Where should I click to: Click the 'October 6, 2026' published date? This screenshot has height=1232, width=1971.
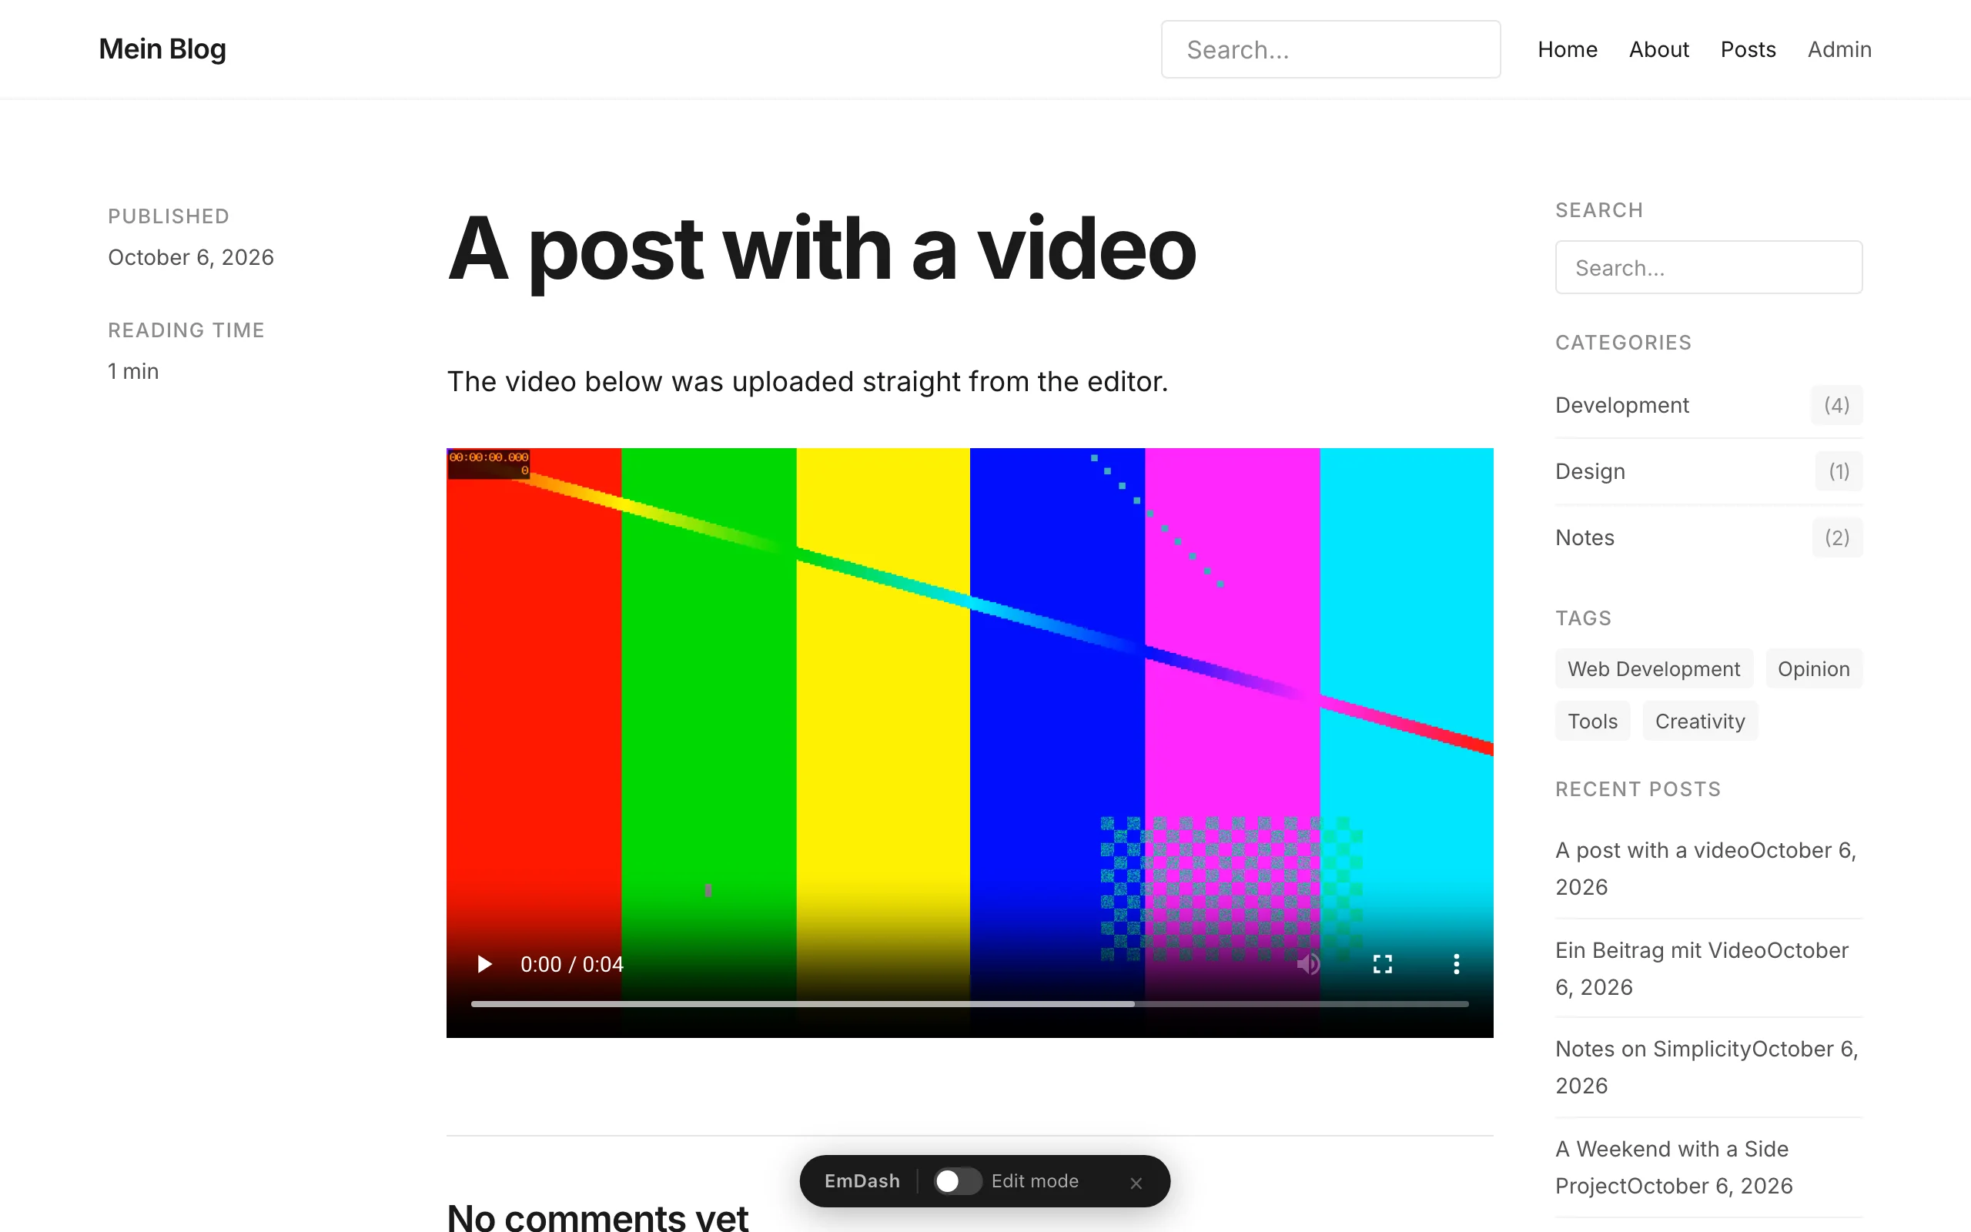[x=191, y=257]
